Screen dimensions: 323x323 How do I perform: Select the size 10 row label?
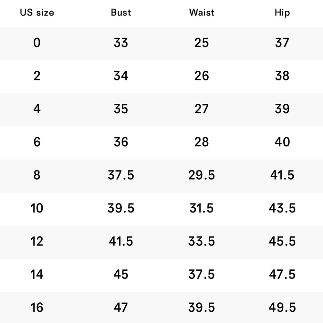(x=37, y=208)
